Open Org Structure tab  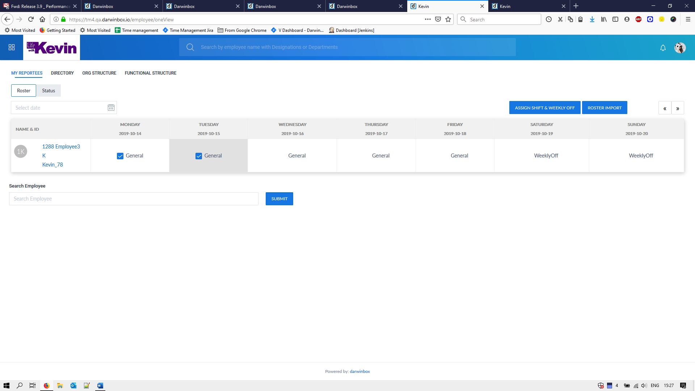click(99, 73)
